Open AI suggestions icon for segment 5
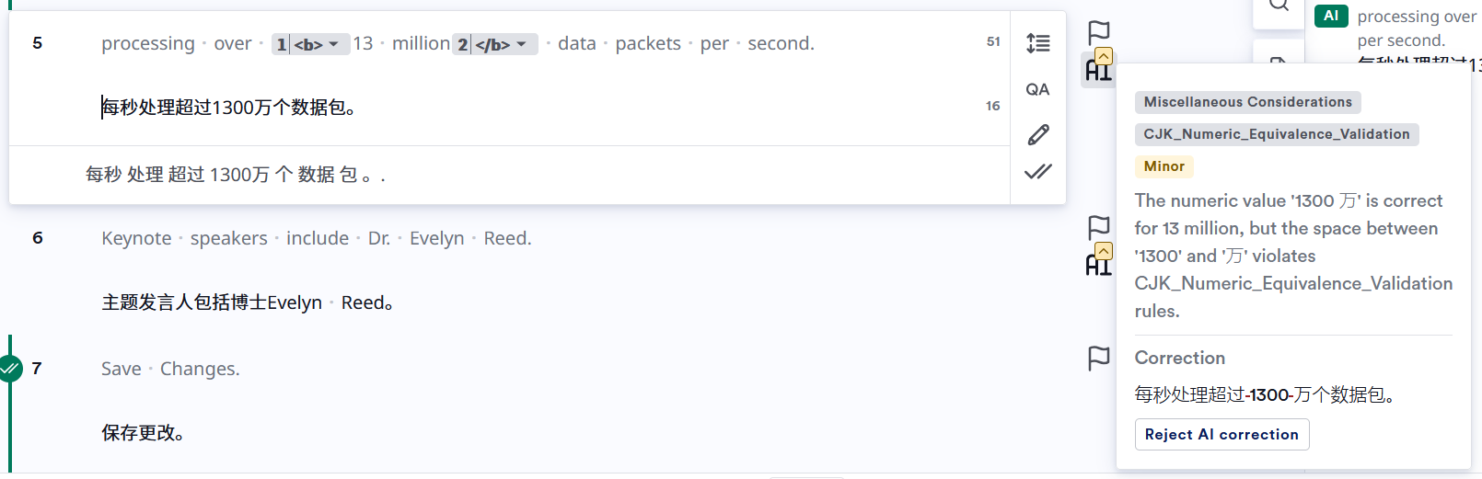Viewport: 1482px width, 479px height. click(x=1096, y=71)
